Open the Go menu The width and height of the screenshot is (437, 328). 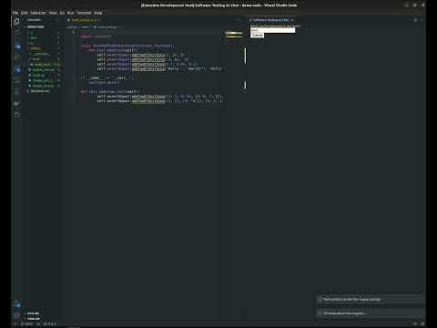[x=62, y=13]
